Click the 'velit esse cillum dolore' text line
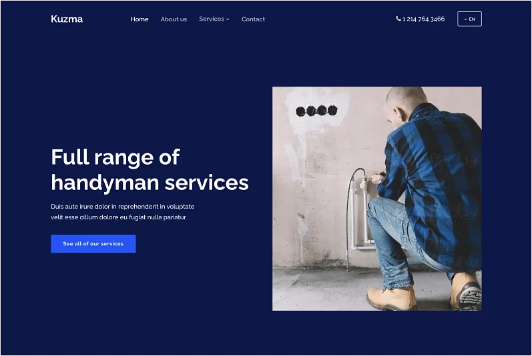The height and width of the screenshot is (356, 532). 119,217
